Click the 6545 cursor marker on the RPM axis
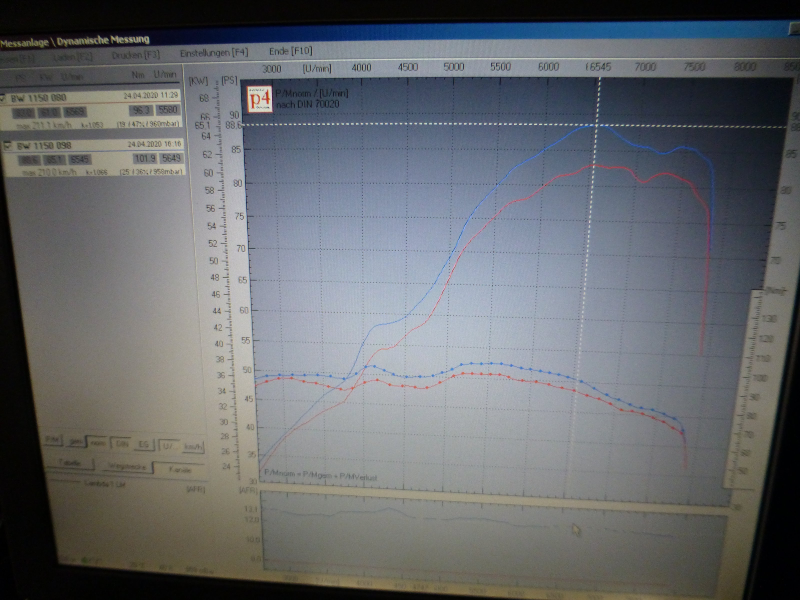The height and width of the screenshot is (600, 800). click(x=598, y=67)
